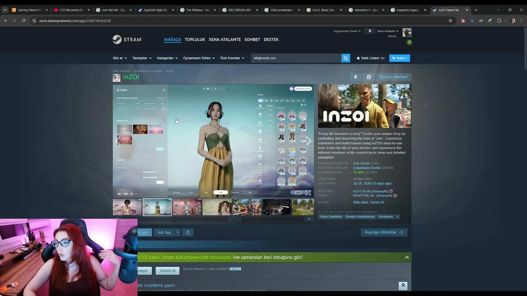
Task: Open the browser profile avatar in toolbar
Action: [513, 21]
